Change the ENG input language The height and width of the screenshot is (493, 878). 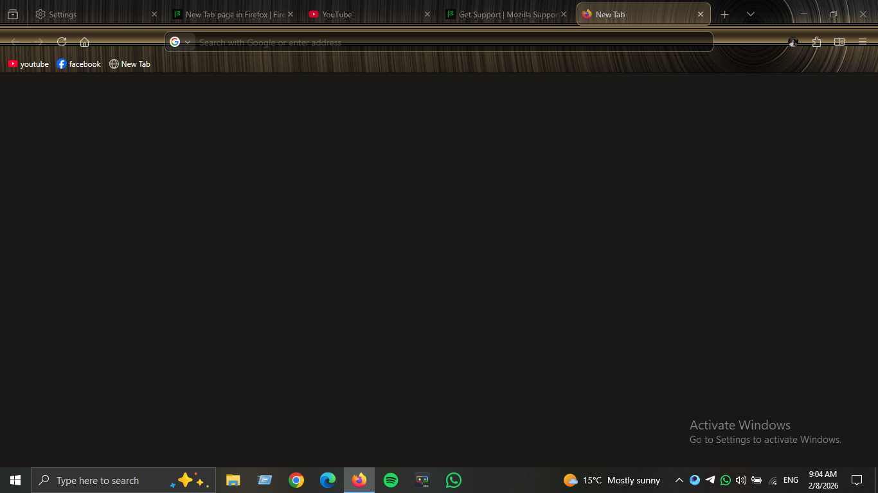click(791, 480)
